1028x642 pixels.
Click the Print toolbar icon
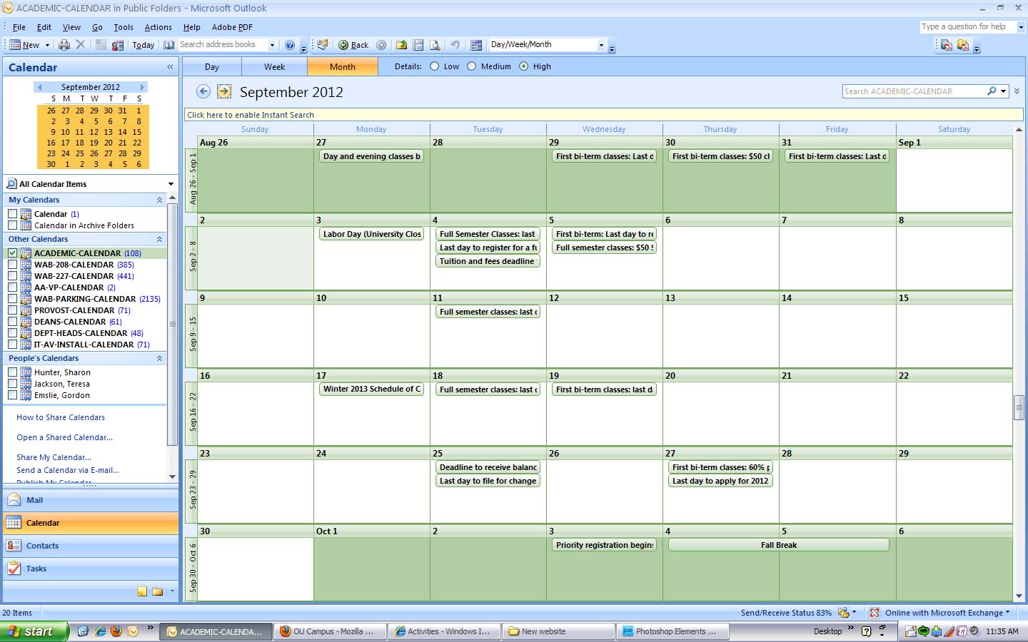point(64,44)
